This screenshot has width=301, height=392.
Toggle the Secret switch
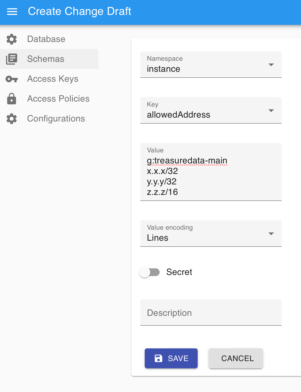(149, 272)
